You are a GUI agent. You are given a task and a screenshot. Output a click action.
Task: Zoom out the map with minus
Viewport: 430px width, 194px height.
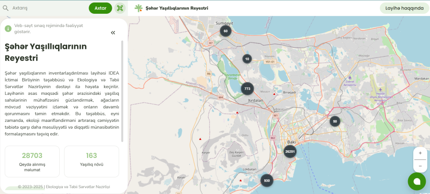(x=420, y=166)
